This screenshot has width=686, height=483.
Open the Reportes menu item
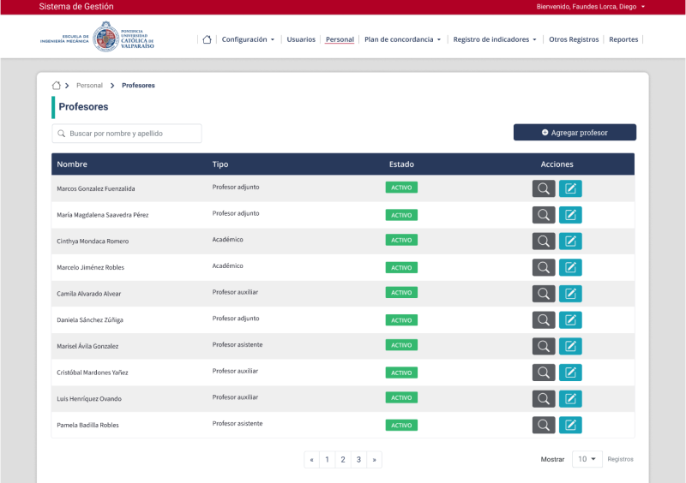pos(623,39)
